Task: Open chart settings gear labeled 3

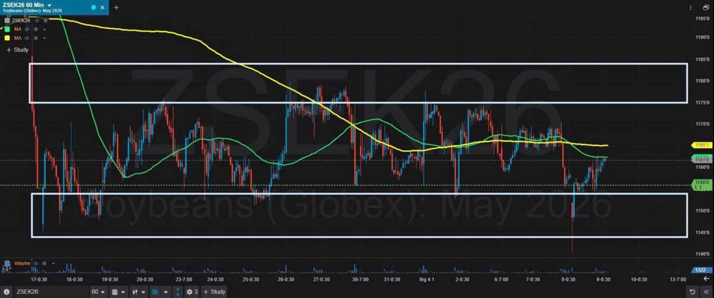Action: [x=191, y=291]
